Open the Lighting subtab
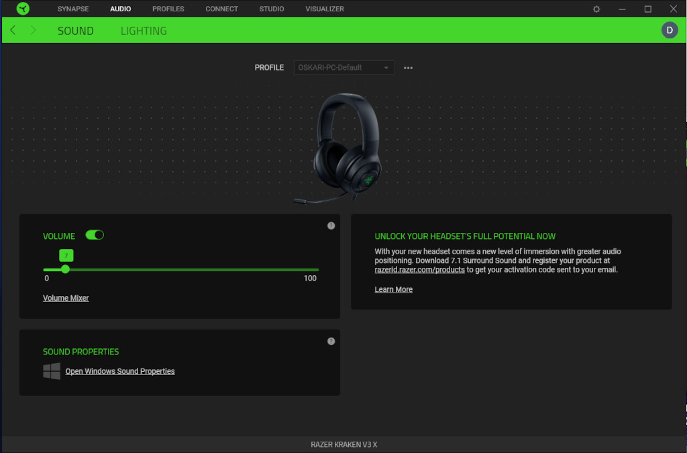 pos(144,31)
